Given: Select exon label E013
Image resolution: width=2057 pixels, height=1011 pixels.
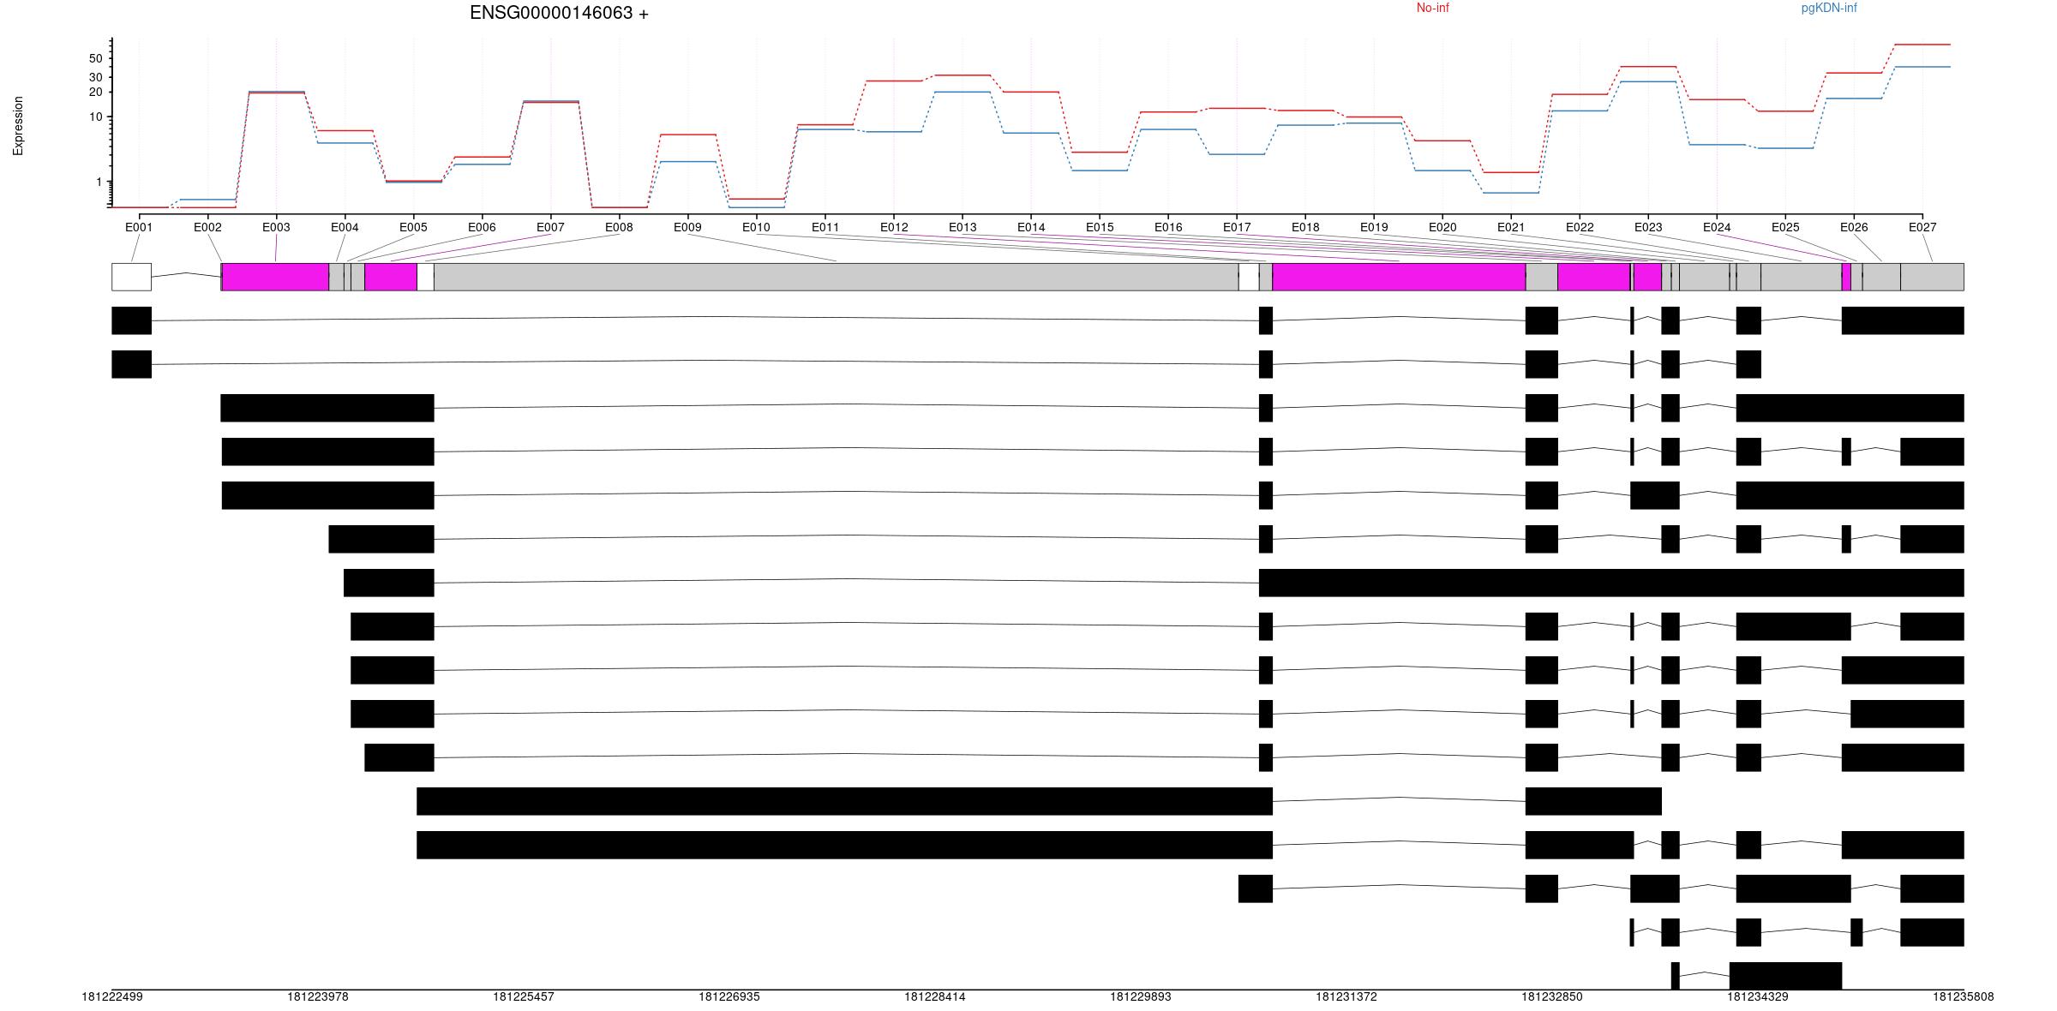Looking at the screenshot, I should pos(963,227).
